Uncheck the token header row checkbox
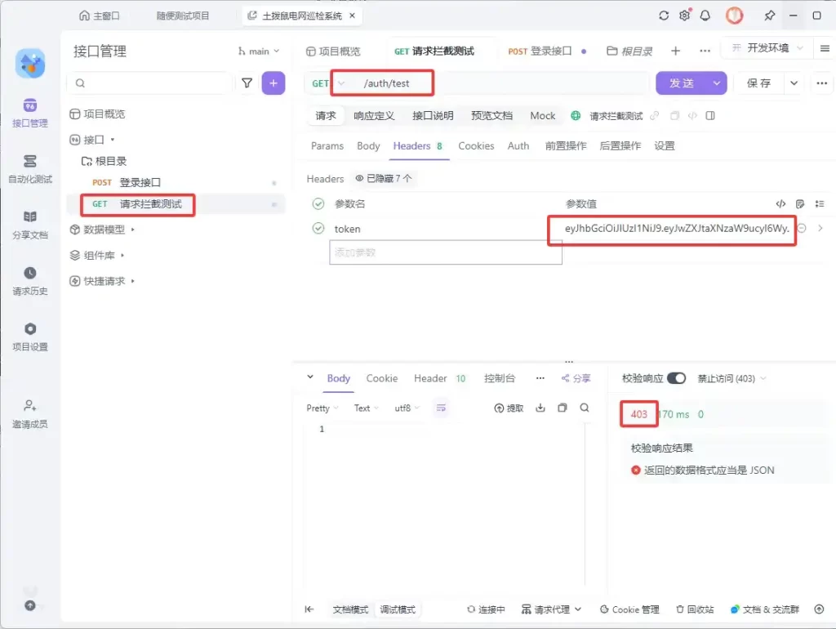Viewport: 836px width, 629px height. click(318, 229)
